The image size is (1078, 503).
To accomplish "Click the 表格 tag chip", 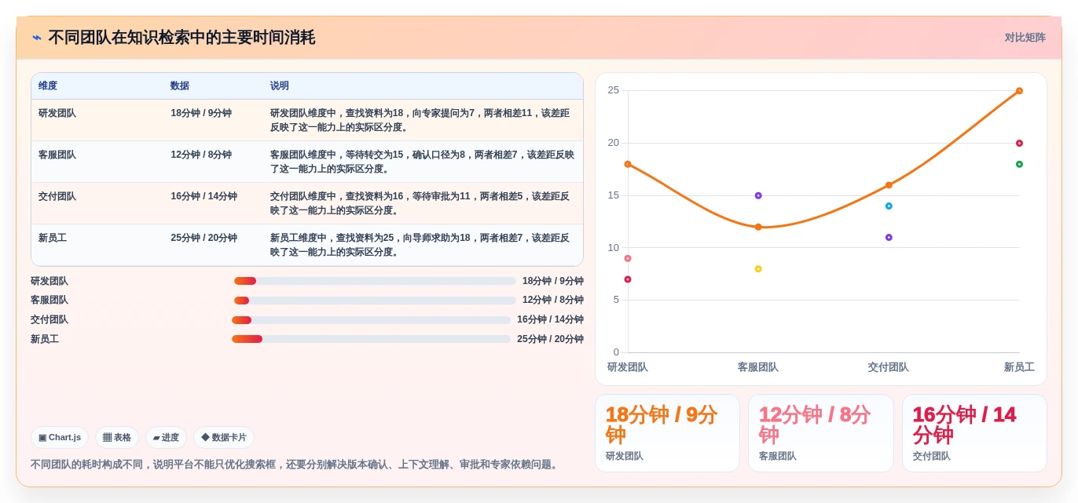I will tap(117, 437).
